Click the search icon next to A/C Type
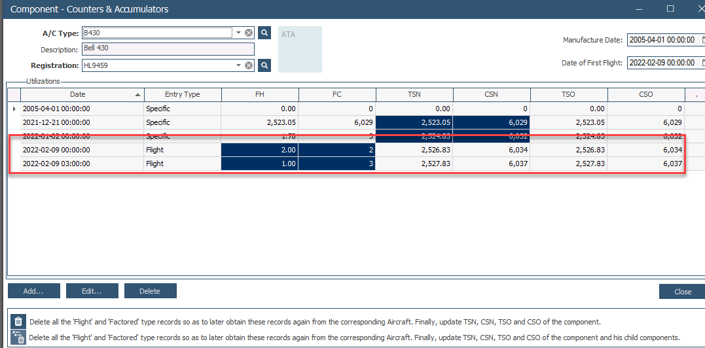The height and width of the screenshot is (348, 705). pyautogui.click(x=264, y=33)
